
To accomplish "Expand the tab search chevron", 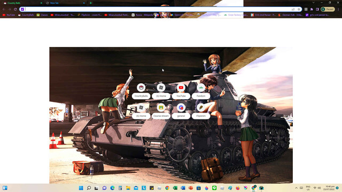I will tap(314, 3).
